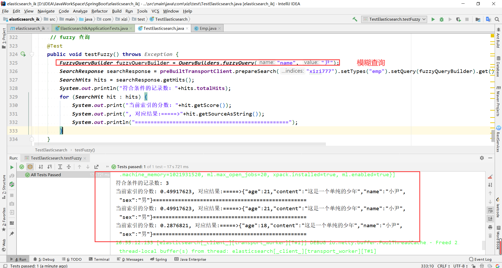Image resolution: width=502 pixels, height=268 pixels.
Task: Click the yellow warning marker in the error stripe
Action: click(492, 36)
